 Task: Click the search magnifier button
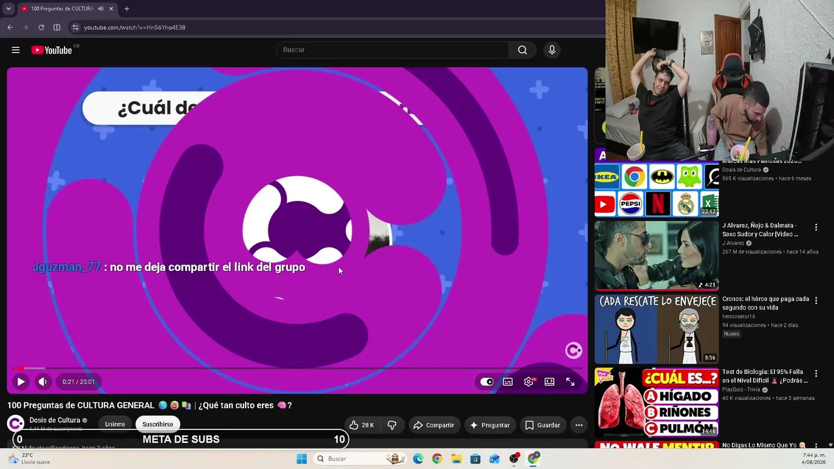click(523, 50)
